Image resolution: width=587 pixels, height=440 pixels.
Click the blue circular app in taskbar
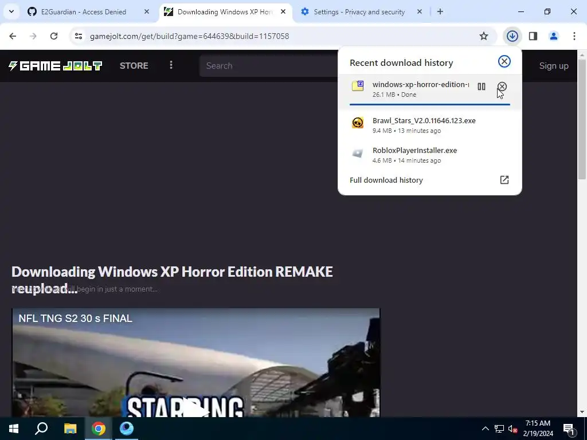click(x=127, y=429)
